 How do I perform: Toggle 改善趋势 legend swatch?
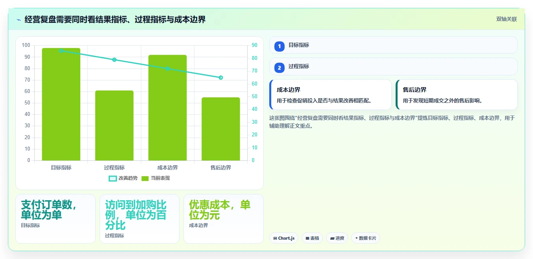point(113,179)
